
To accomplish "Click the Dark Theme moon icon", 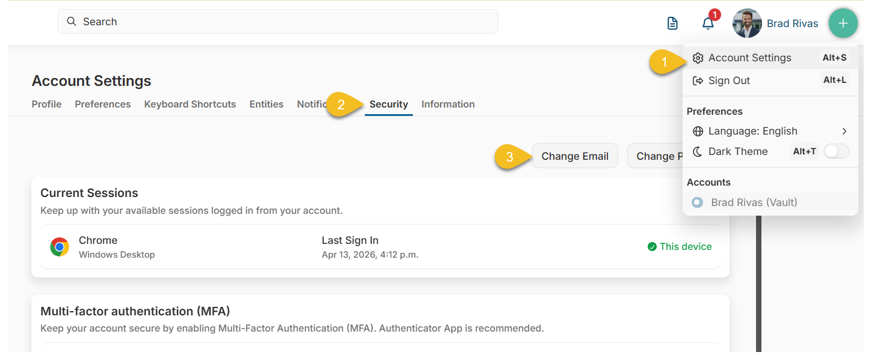I will (698, 151).
